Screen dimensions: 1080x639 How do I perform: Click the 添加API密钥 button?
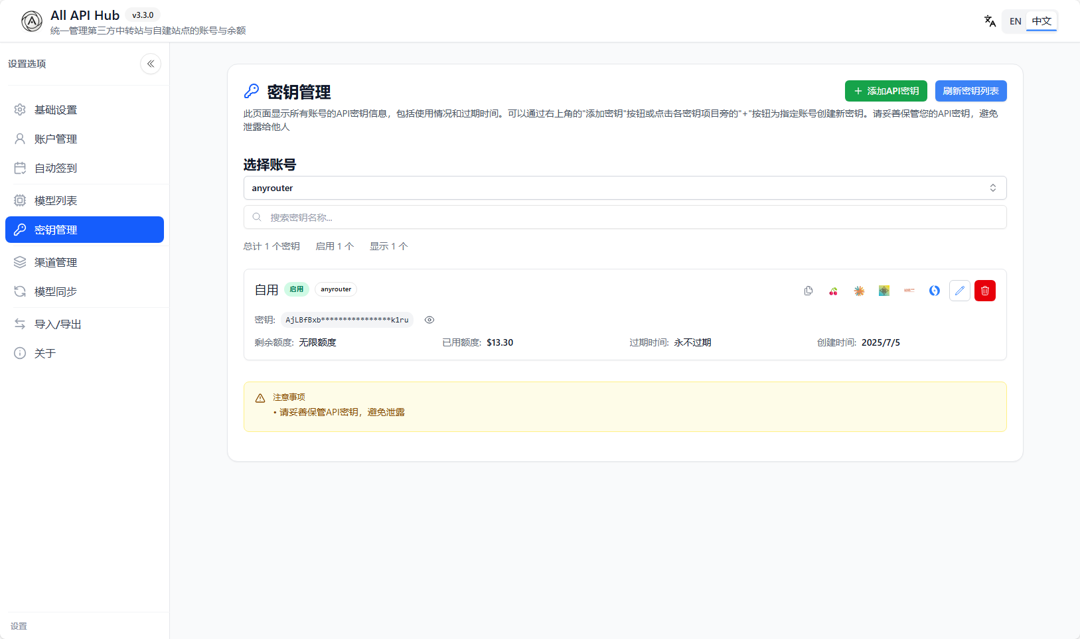pyautogui.click(x=886, y=91)
